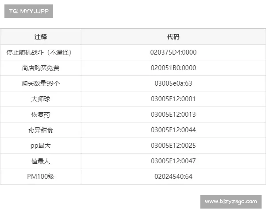Image resolution: width=266 pixels, height=213 pixels.
Task: Select code 020051B0:0000
Action: pos(173,68)
